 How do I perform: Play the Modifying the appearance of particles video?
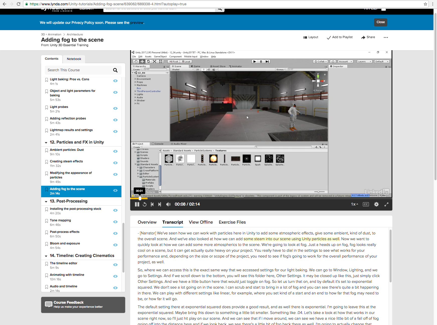(x=71, y=175)
